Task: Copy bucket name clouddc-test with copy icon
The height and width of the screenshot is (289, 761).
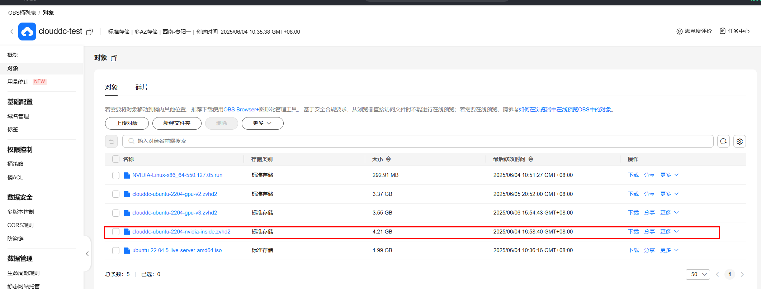Action: click(x=90, y=32)
